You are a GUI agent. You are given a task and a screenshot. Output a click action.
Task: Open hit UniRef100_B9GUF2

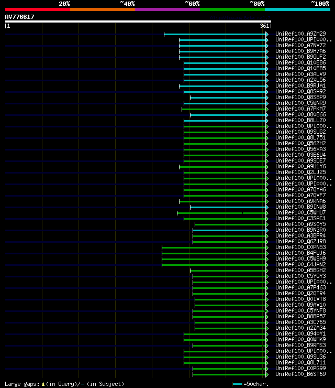click(300, 57)
